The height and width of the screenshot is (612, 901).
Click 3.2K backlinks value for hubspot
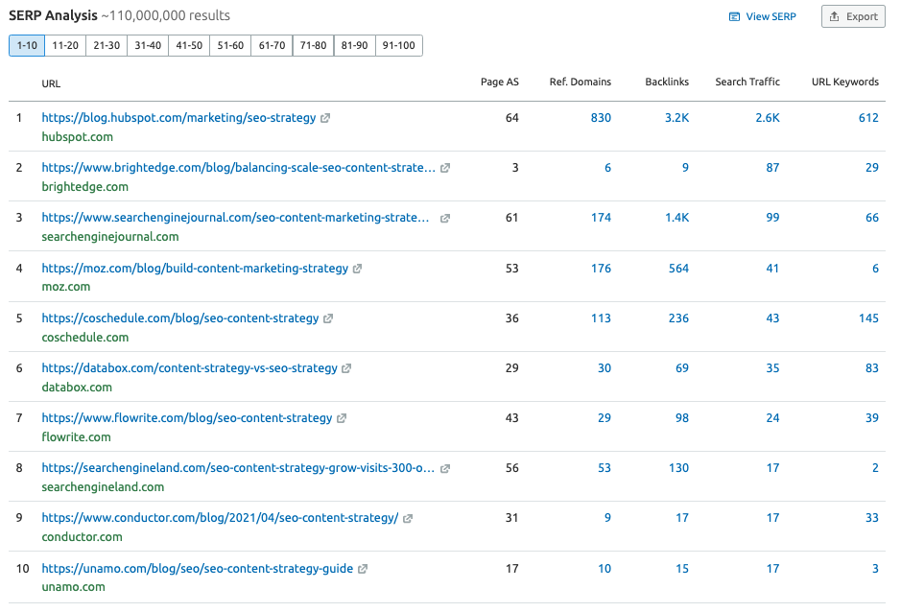click(x=676, y=118)
